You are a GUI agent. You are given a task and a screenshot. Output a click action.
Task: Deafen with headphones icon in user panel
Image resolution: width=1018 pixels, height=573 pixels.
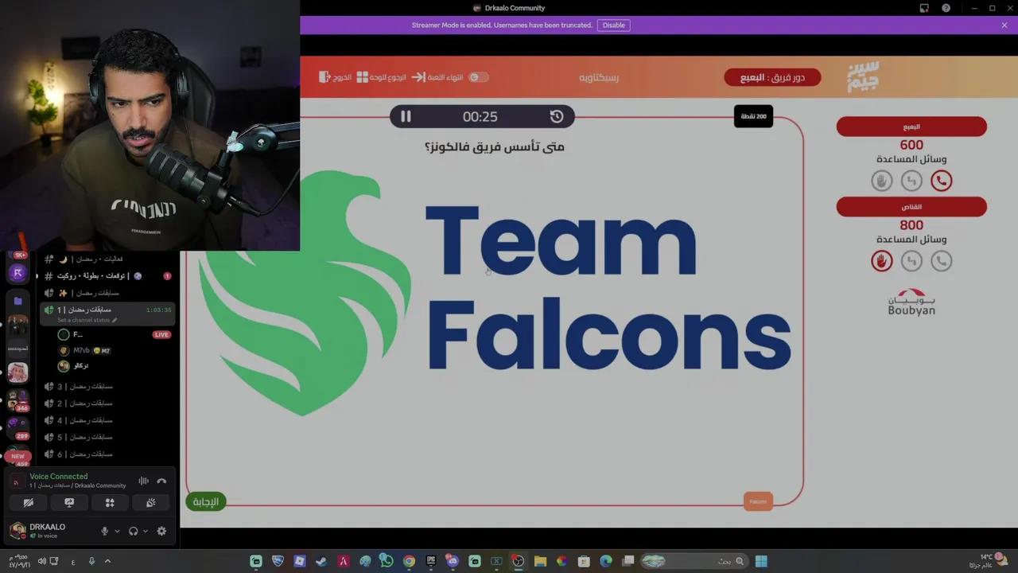click(x=133, y=531)
